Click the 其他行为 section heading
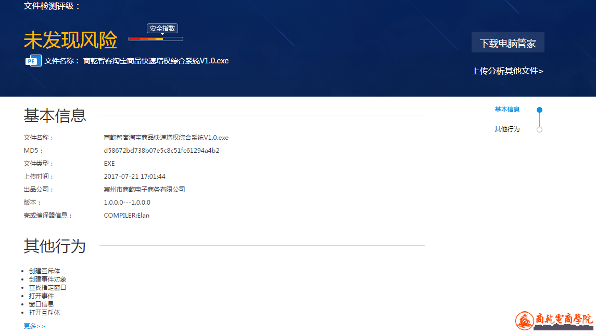596x334 pixels. [55, 246]
